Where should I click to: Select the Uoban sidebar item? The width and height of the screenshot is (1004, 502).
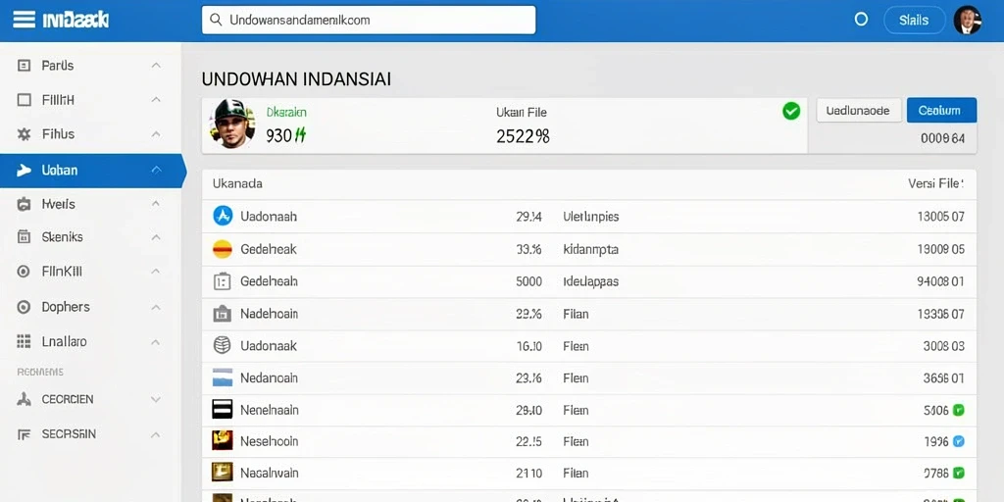pos(92,171)
